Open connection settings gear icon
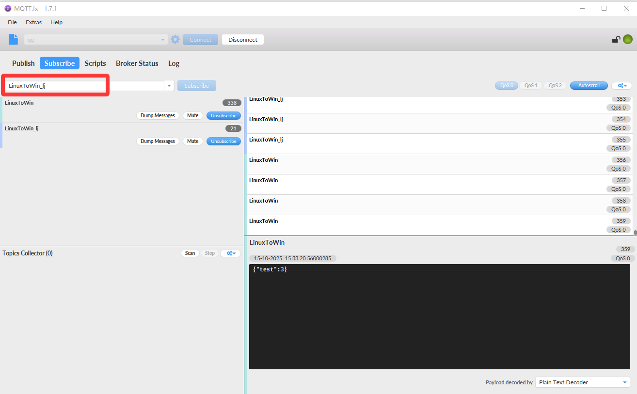The width and height of the screenshot is (637, 394). pos(175,39)
